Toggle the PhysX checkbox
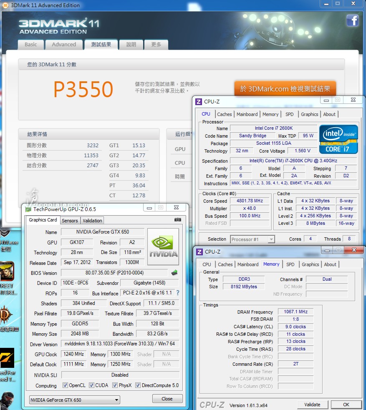This screenshot has width=366, height=410. click(115, 385)
